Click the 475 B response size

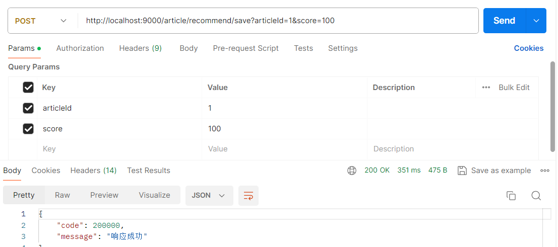[438, 170]
